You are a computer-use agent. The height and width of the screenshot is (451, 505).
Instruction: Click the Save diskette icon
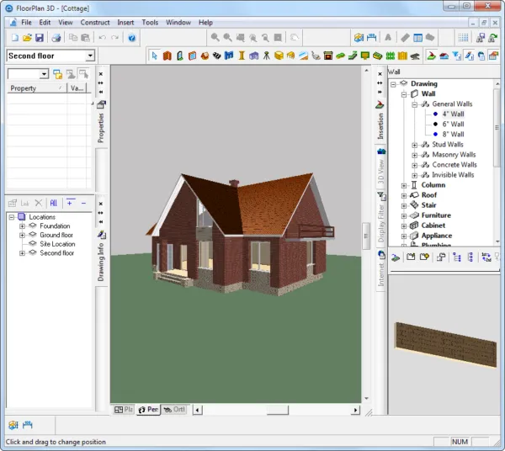tap(40, 38)
